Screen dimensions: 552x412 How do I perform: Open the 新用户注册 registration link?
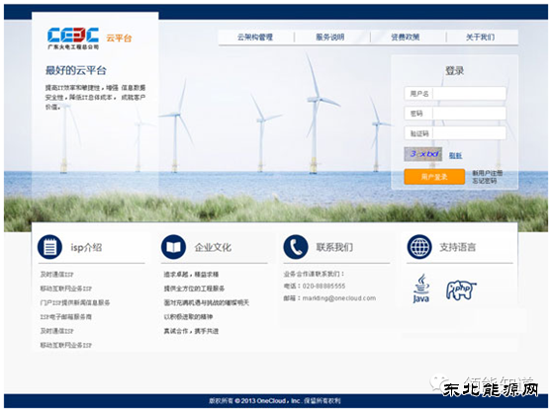[x=487, y=173]
